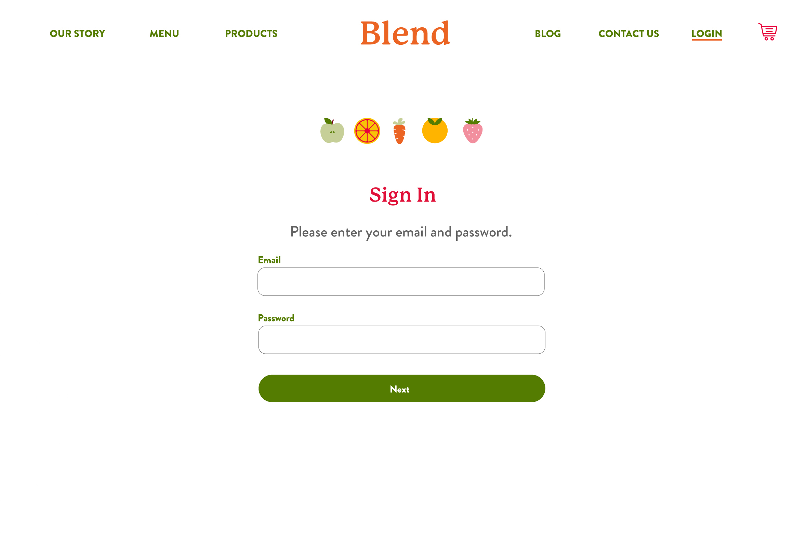Viewport: 807px width, 533px height.
Task: Click the strawberry fruit icon
Action: [473, 131]
